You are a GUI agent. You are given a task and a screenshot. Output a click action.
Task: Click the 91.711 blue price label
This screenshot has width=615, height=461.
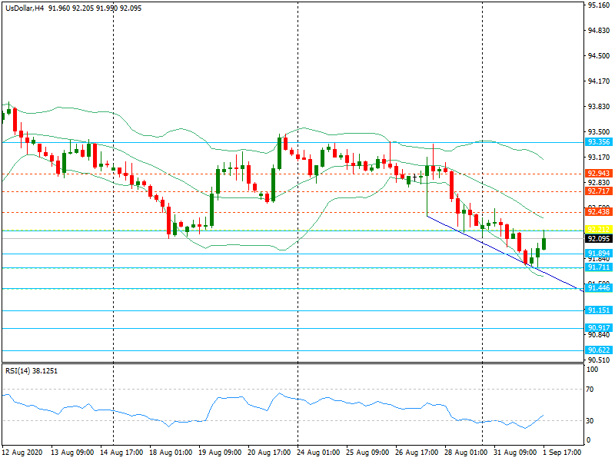[598, 267]
